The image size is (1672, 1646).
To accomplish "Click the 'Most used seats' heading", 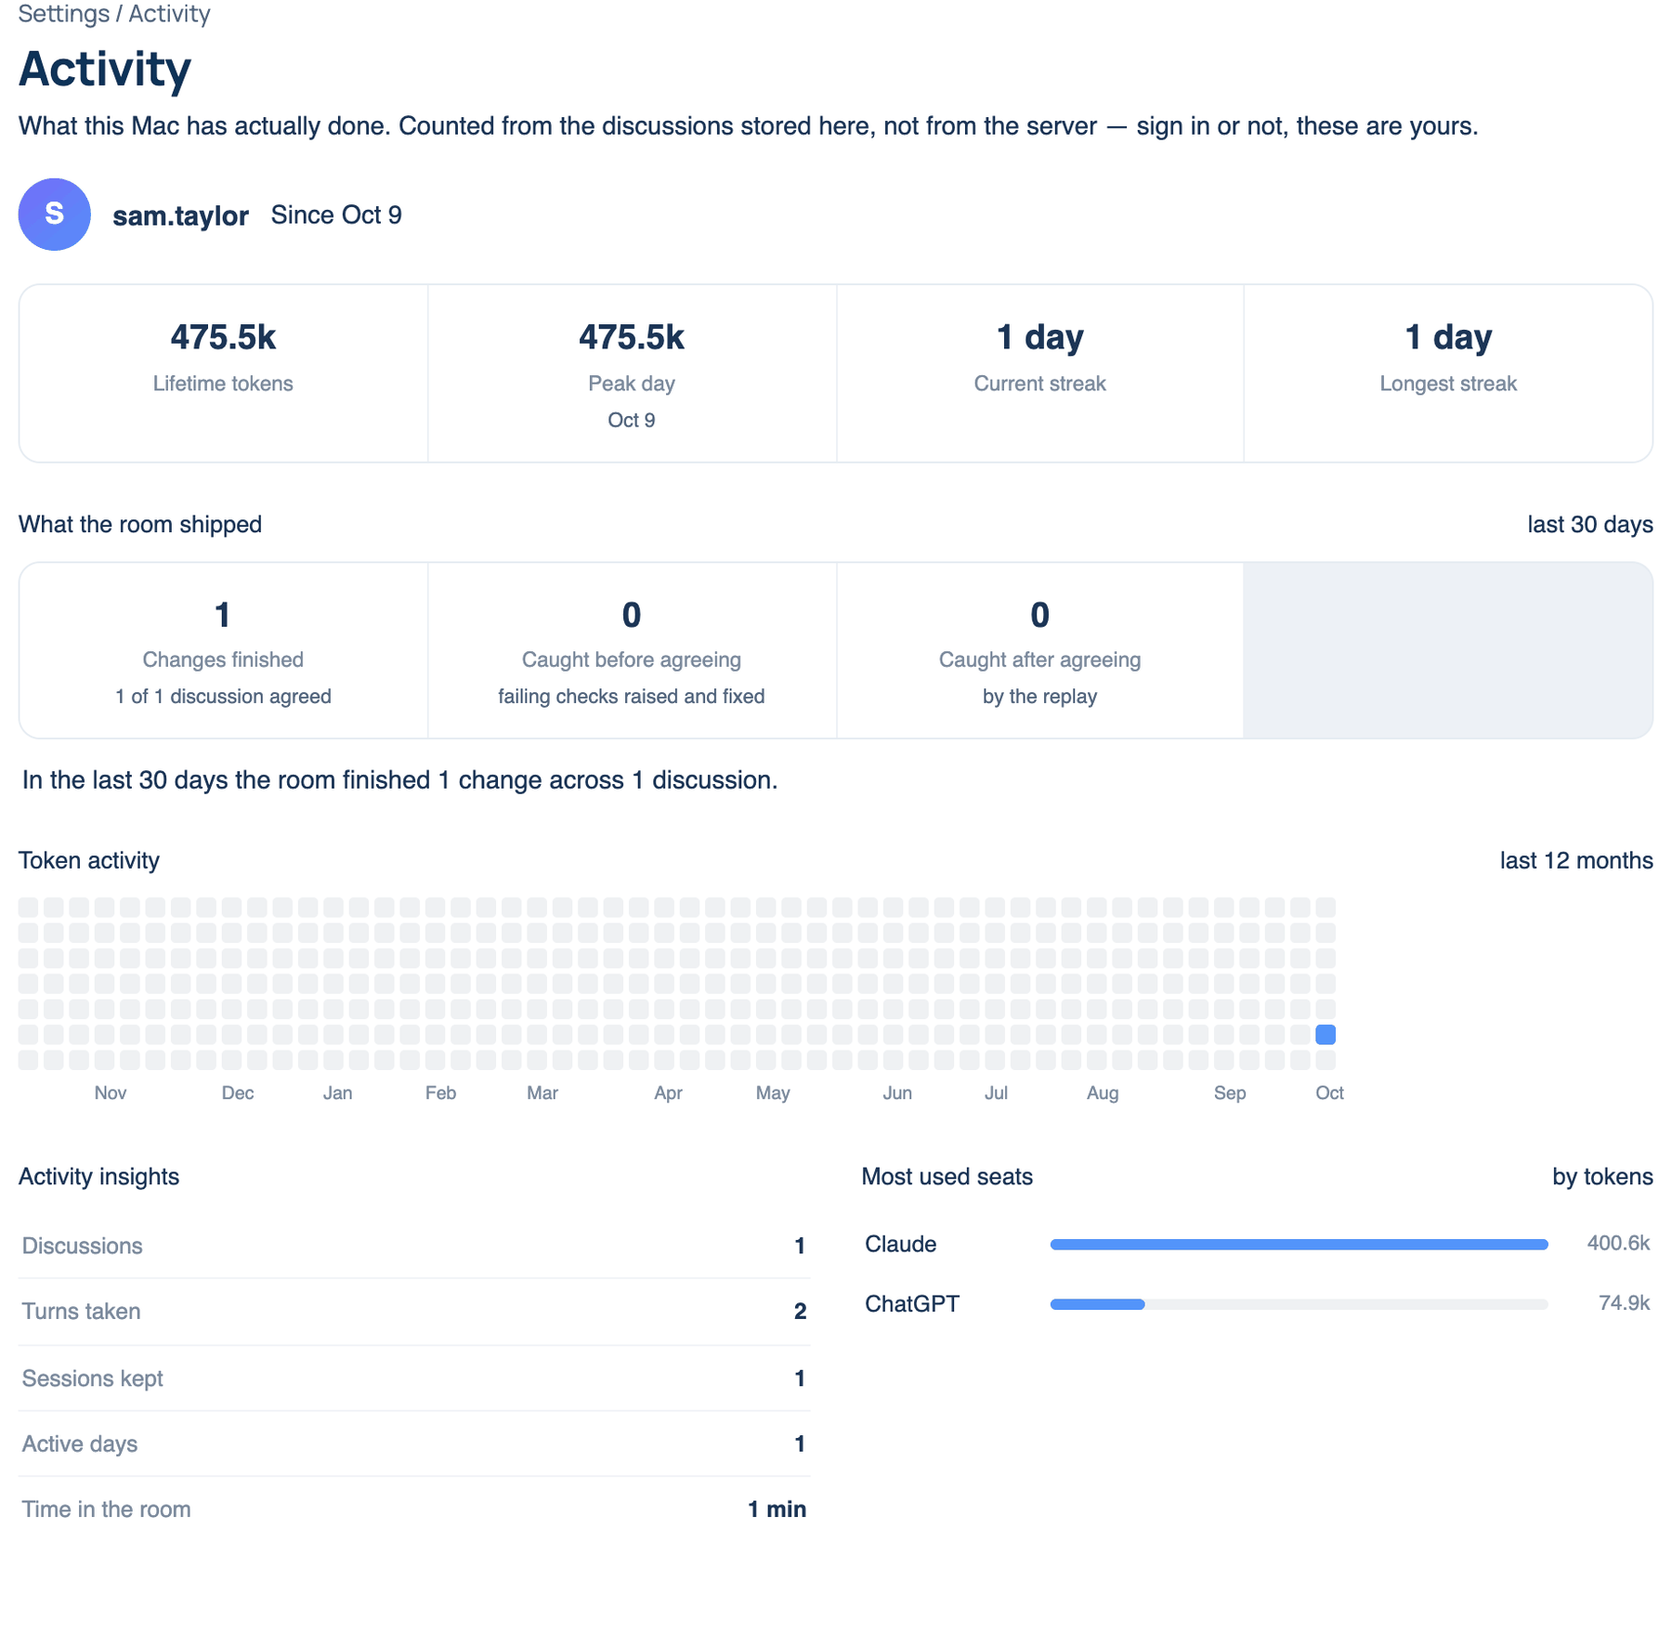I will [947, 1177].
